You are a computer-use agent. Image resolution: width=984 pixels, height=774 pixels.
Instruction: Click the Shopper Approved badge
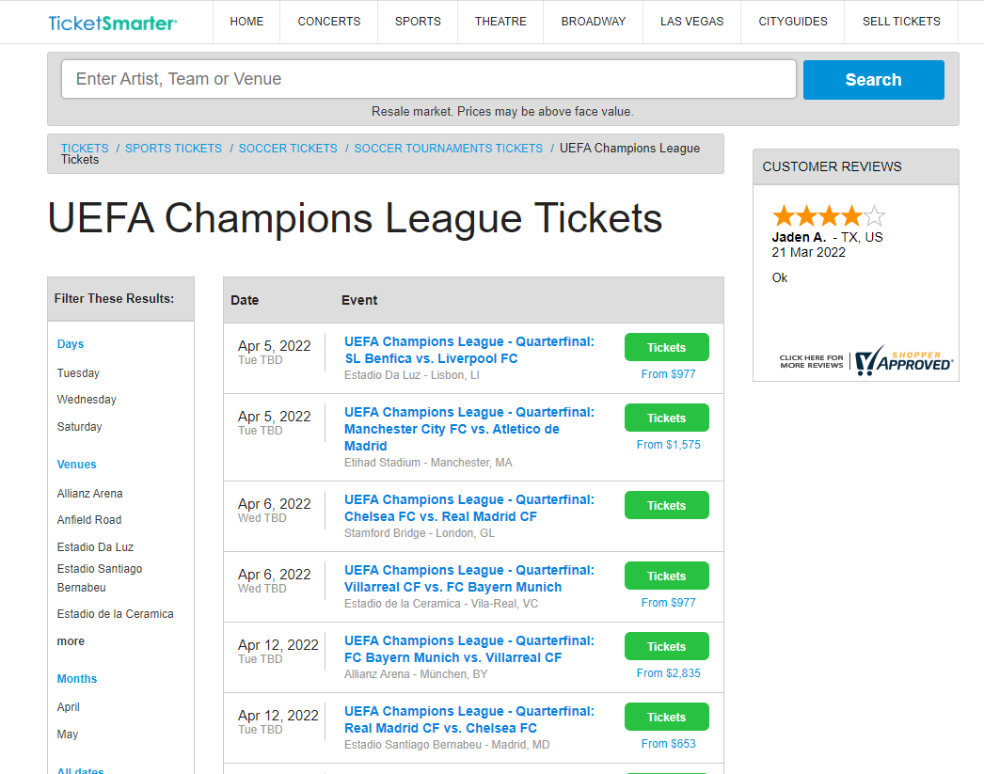point(865,359)
